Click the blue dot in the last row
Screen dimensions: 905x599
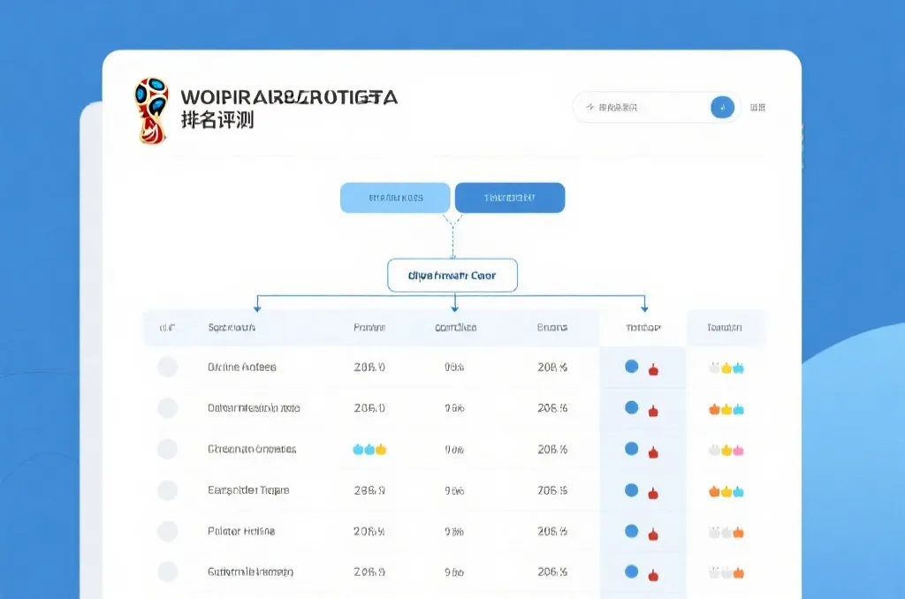pyautogui.click(x=631, y=572)
